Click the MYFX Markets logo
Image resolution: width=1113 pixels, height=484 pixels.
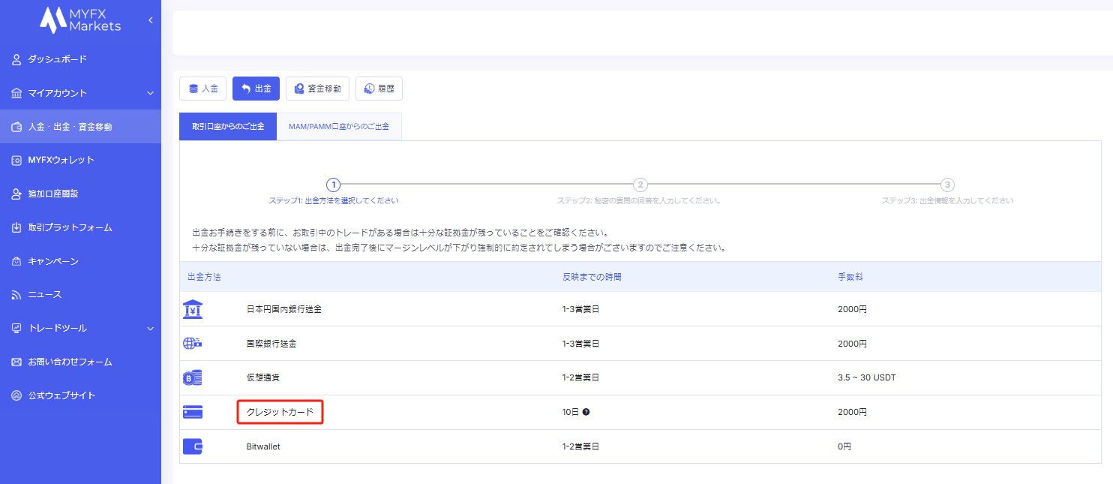[x=80, y=20]
